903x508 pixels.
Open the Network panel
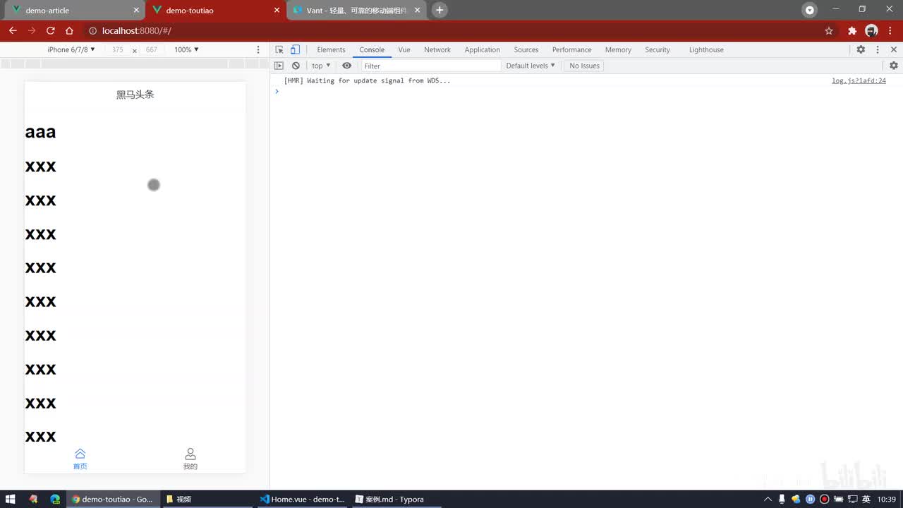[x=437, y=49]
